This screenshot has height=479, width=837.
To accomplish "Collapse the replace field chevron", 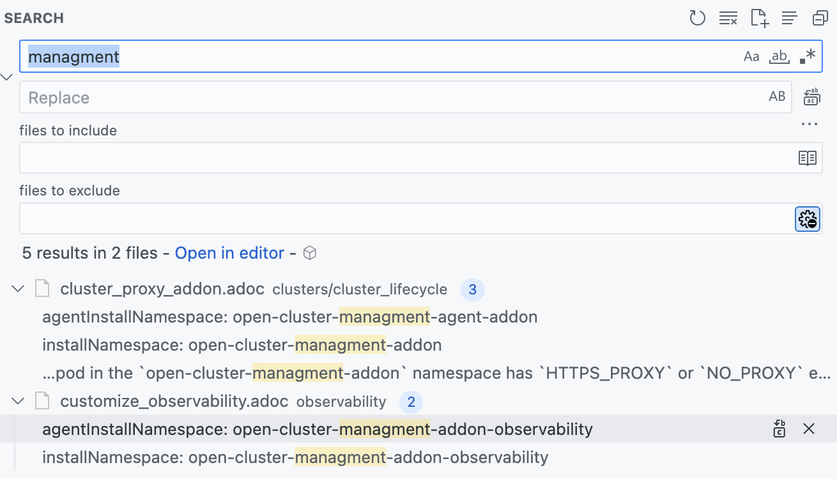I will [7, 77].
